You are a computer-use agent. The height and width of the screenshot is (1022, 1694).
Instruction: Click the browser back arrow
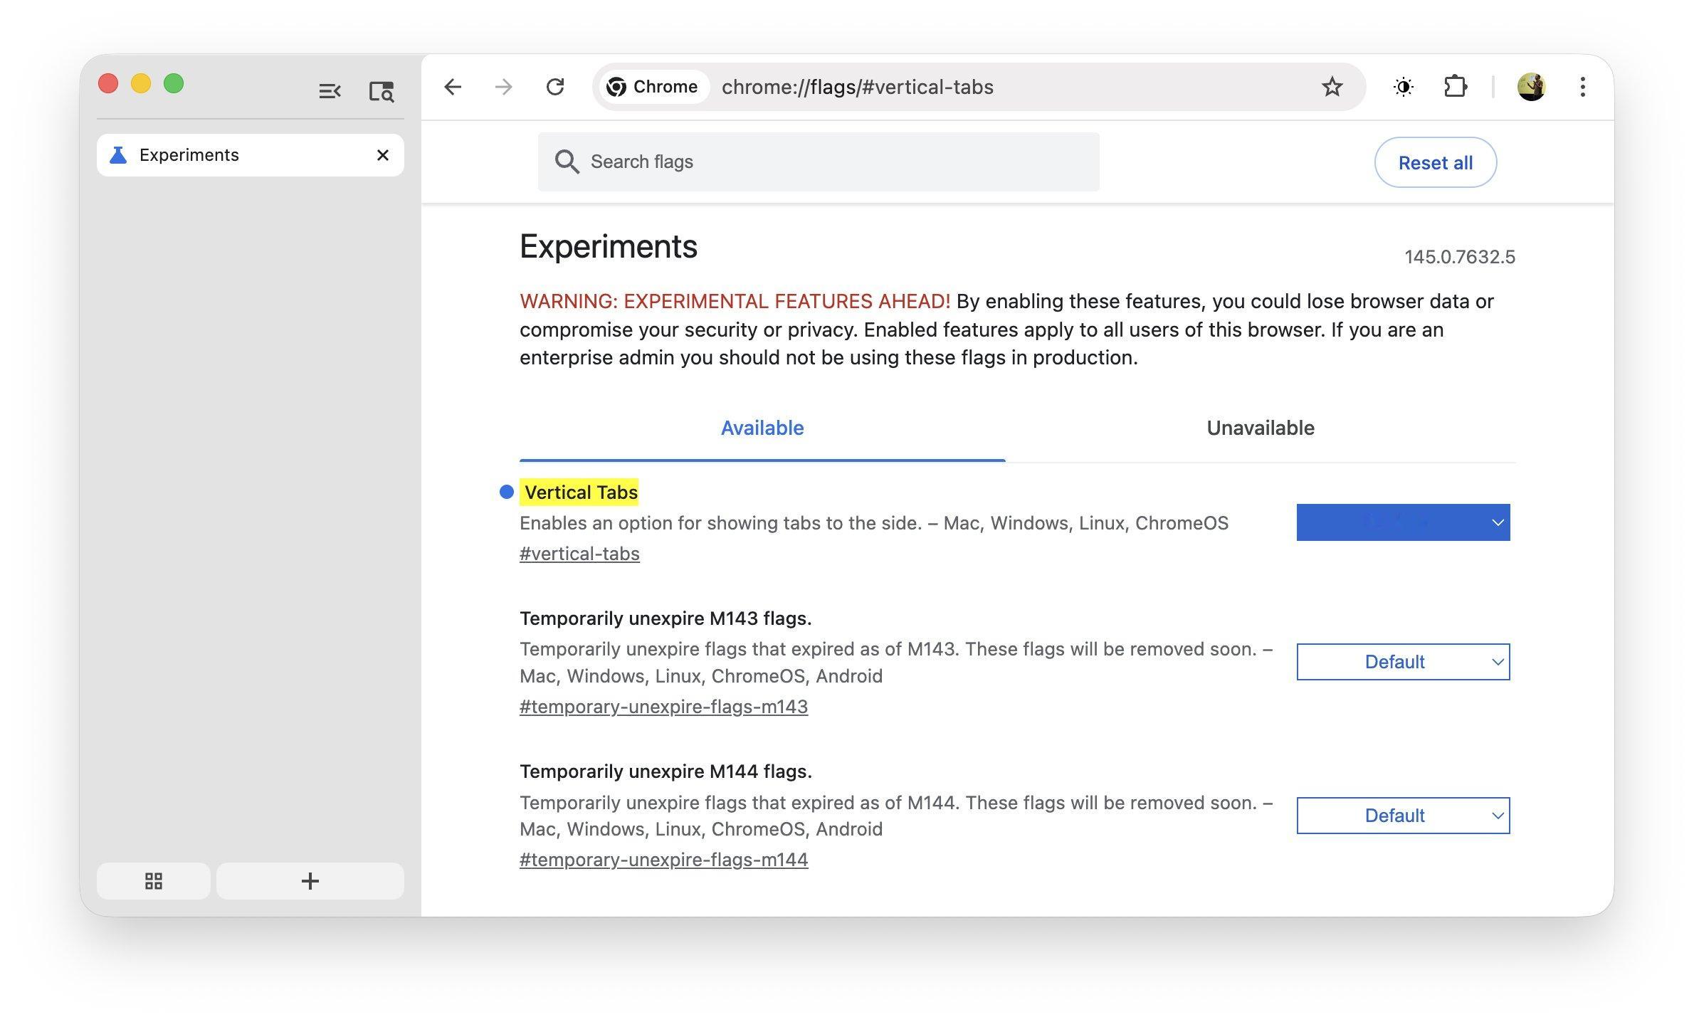coord(453,87)
